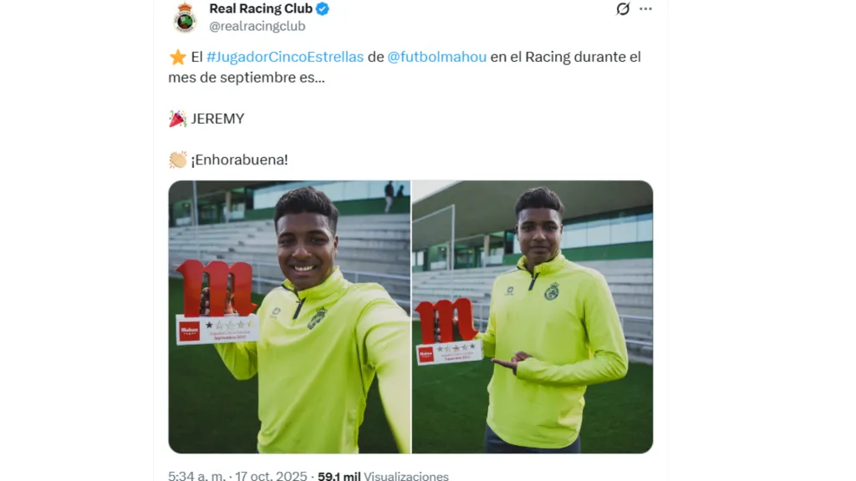
Task: Open the left selfie photo
Action: (x=289, y=316)
